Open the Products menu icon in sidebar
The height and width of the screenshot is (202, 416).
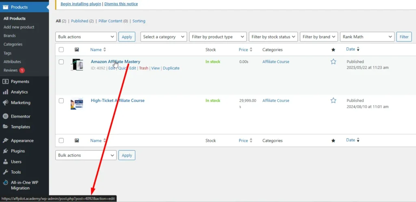[x=5, y=7]
